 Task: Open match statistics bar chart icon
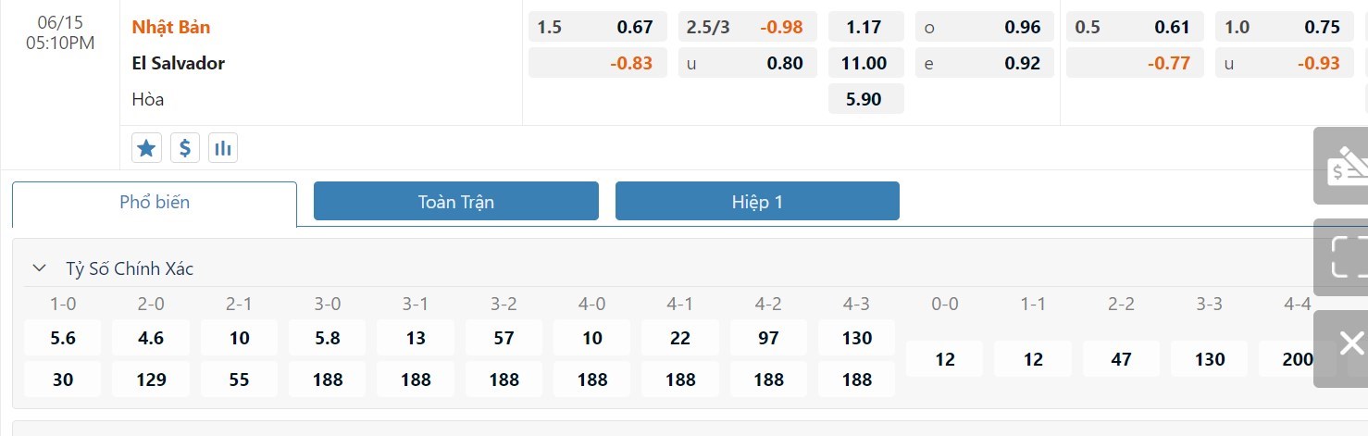pyautogui.click(x=223, y=147)
